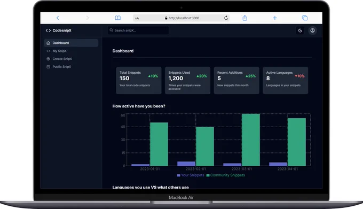Toggle Your Snippets legend entry

coord(191,175)
